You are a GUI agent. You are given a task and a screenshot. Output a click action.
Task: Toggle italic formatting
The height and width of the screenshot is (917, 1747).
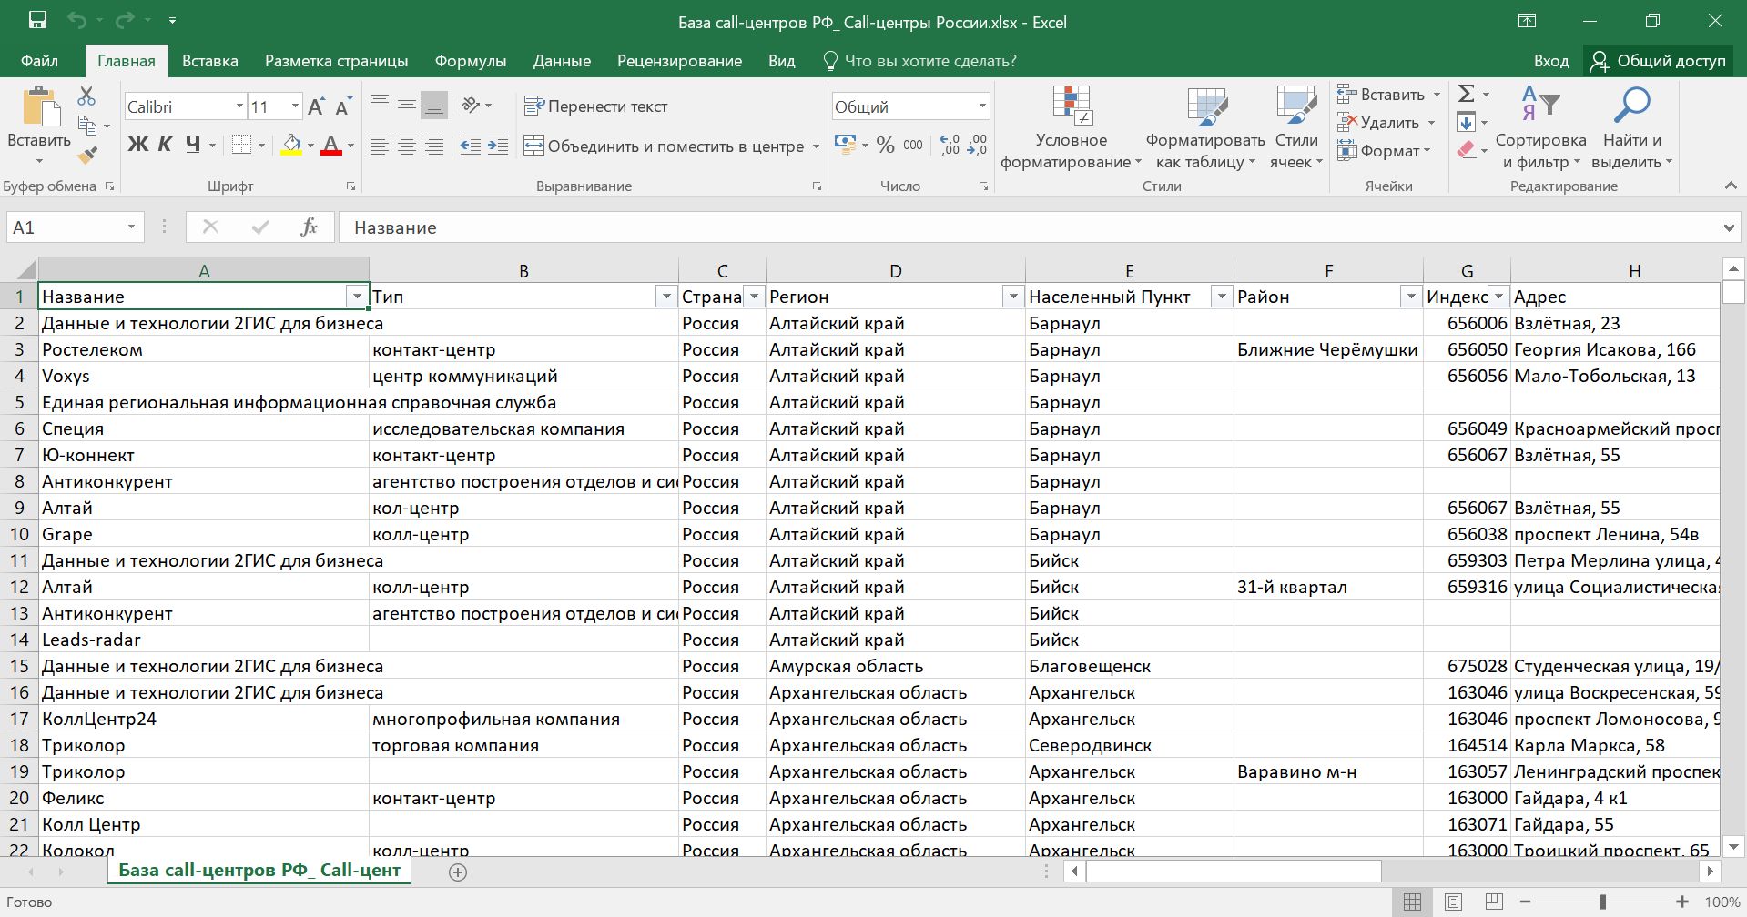(165, 145)
